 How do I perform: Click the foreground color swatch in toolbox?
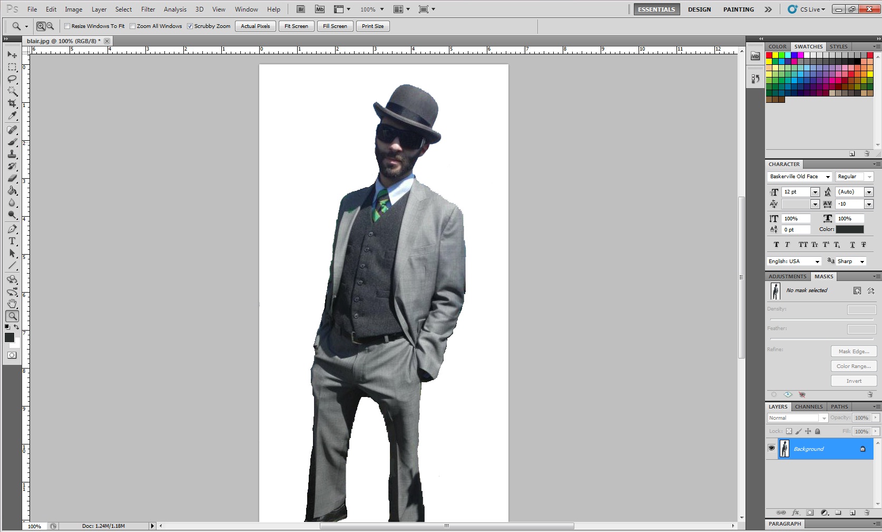[x=9, y=338]
